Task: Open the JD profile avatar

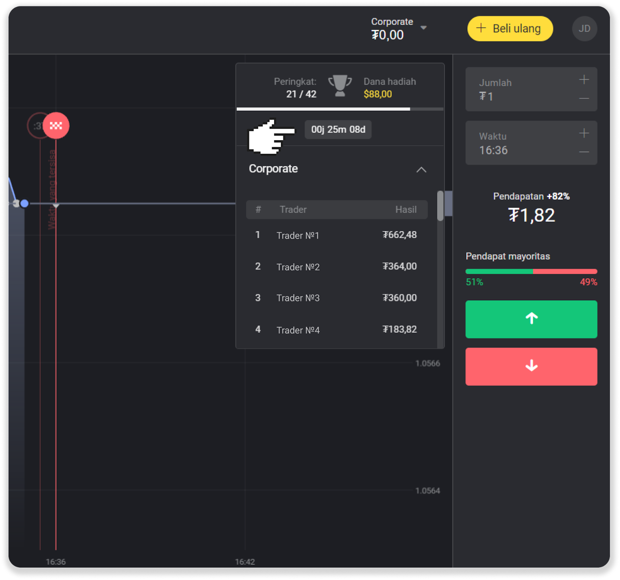Action: pyautogui.click(x=584, y=29)
